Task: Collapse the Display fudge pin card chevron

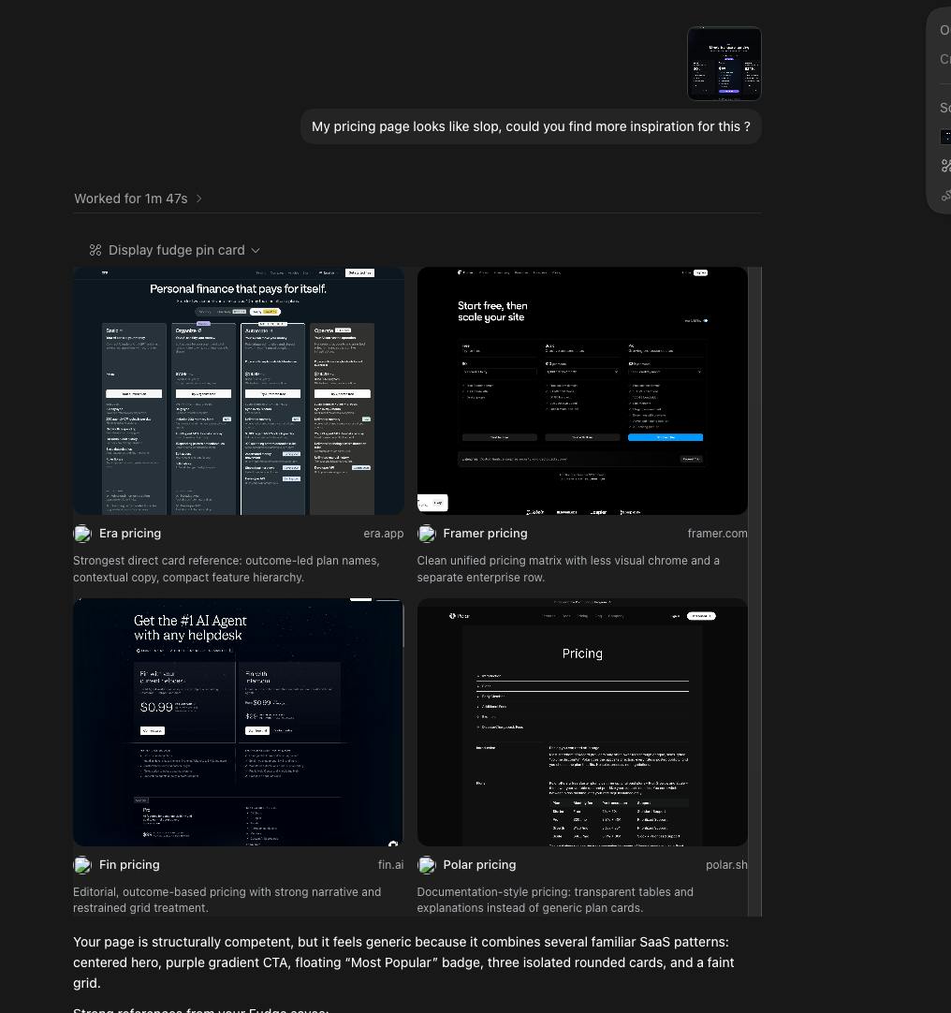Action: click(x=256, y=250)
